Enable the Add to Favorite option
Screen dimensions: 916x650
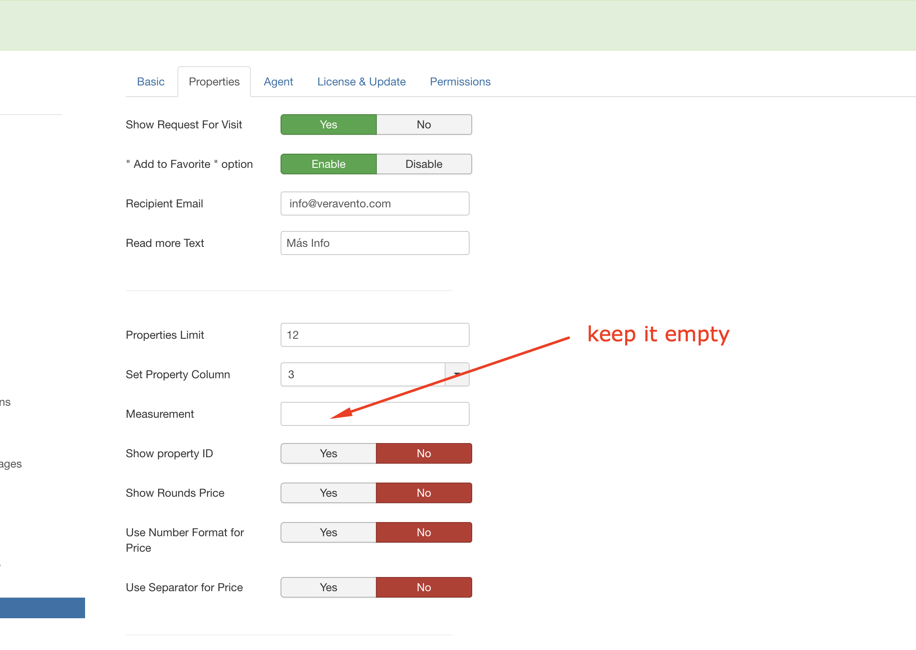coord(328,164)
